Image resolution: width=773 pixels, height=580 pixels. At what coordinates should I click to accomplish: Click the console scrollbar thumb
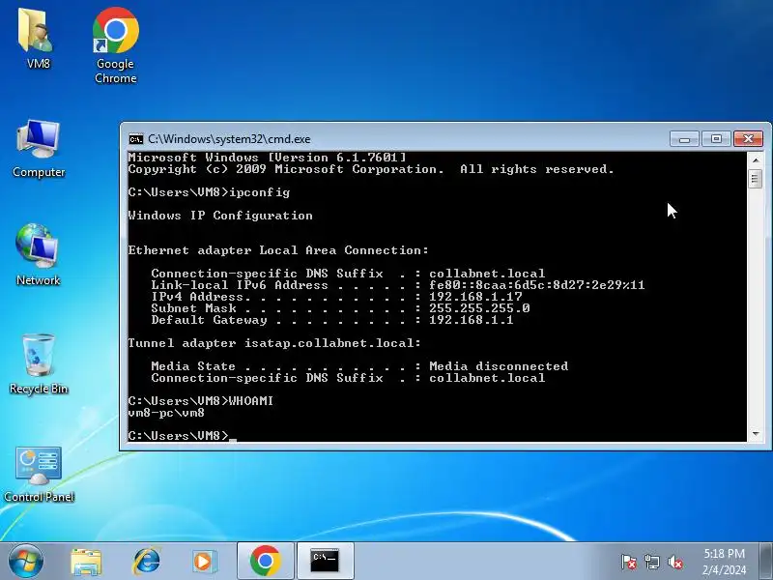(756, 179)
